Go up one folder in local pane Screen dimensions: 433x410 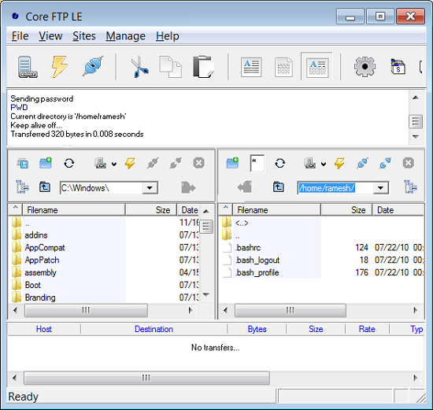coord(45,187)
